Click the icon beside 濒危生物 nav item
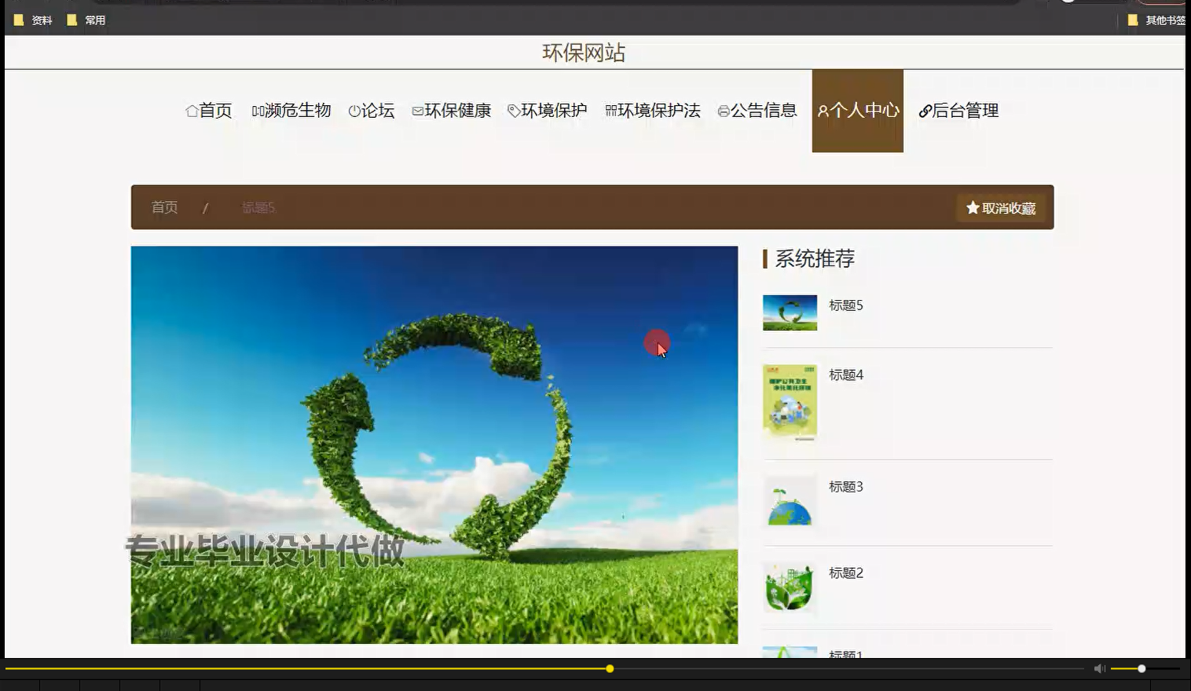Viewport: 1191px width, 691px height. (x=257, y=111)
